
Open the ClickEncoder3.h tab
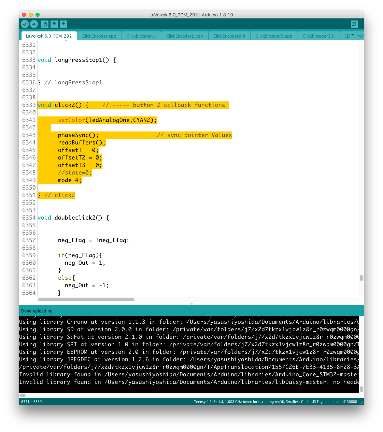(x=318, y=36)
